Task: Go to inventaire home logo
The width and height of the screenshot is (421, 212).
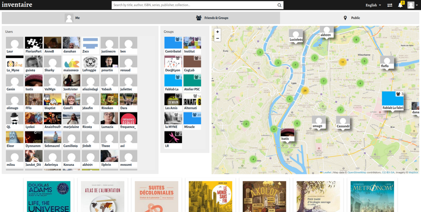Action: [17, 5]
